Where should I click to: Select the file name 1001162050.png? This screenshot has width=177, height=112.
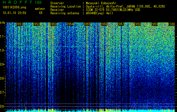pyautogui.click(x=15, y=8)
